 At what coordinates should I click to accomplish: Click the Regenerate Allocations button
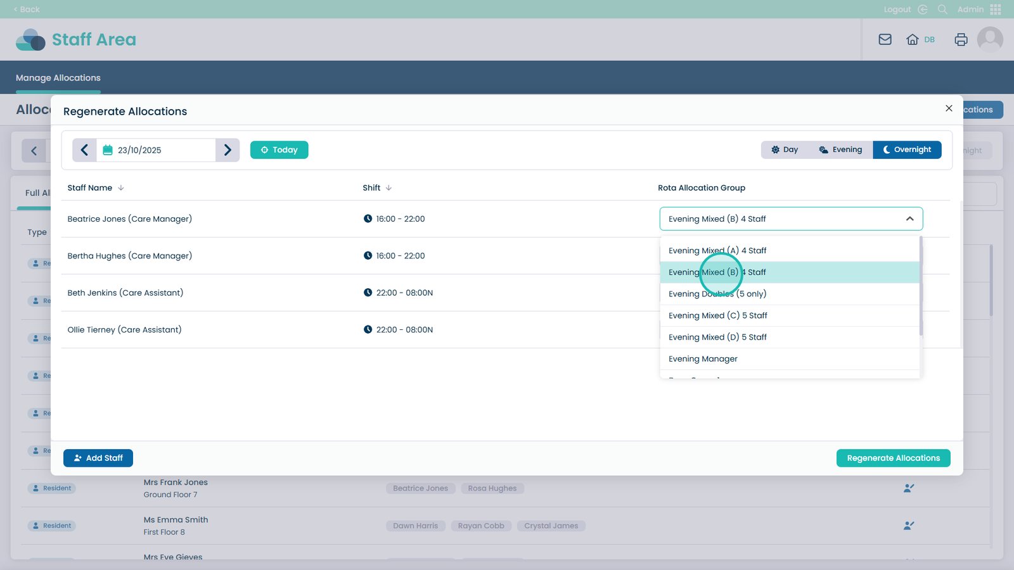click(x=893, y=458)
